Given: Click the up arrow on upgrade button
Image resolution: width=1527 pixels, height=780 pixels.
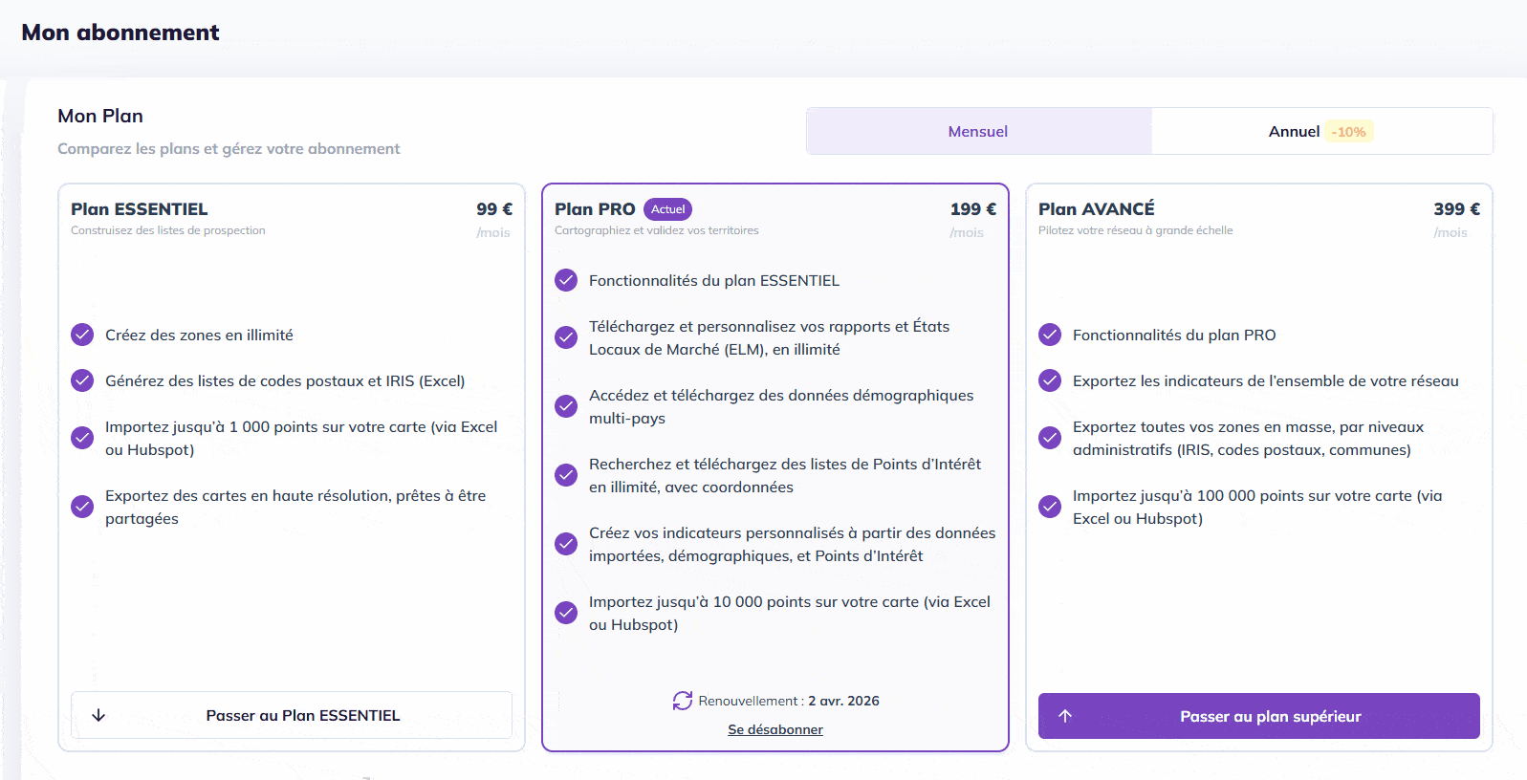Looking at the screenshot, I should click(1065, 716).
